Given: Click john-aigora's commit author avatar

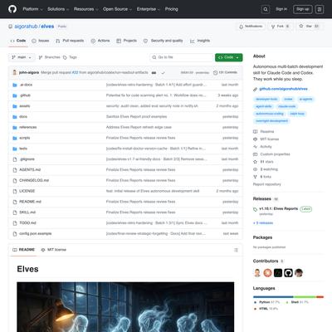Looking at the screenshot, I should [x=15, y=72].
